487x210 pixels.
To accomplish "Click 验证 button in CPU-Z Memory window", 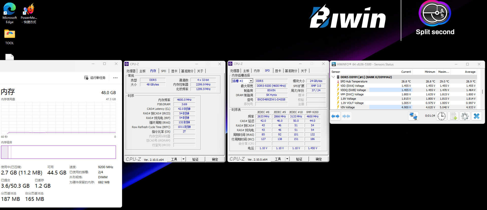I will [195, 159].
